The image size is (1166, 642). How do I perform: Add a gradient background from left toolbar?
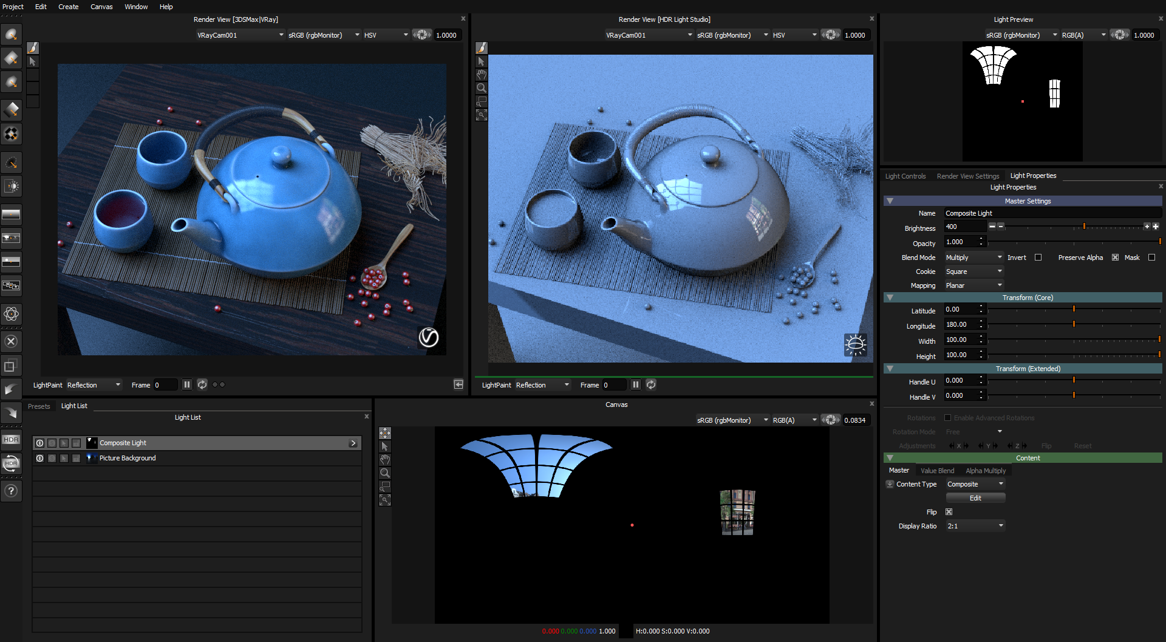point(11,214)
